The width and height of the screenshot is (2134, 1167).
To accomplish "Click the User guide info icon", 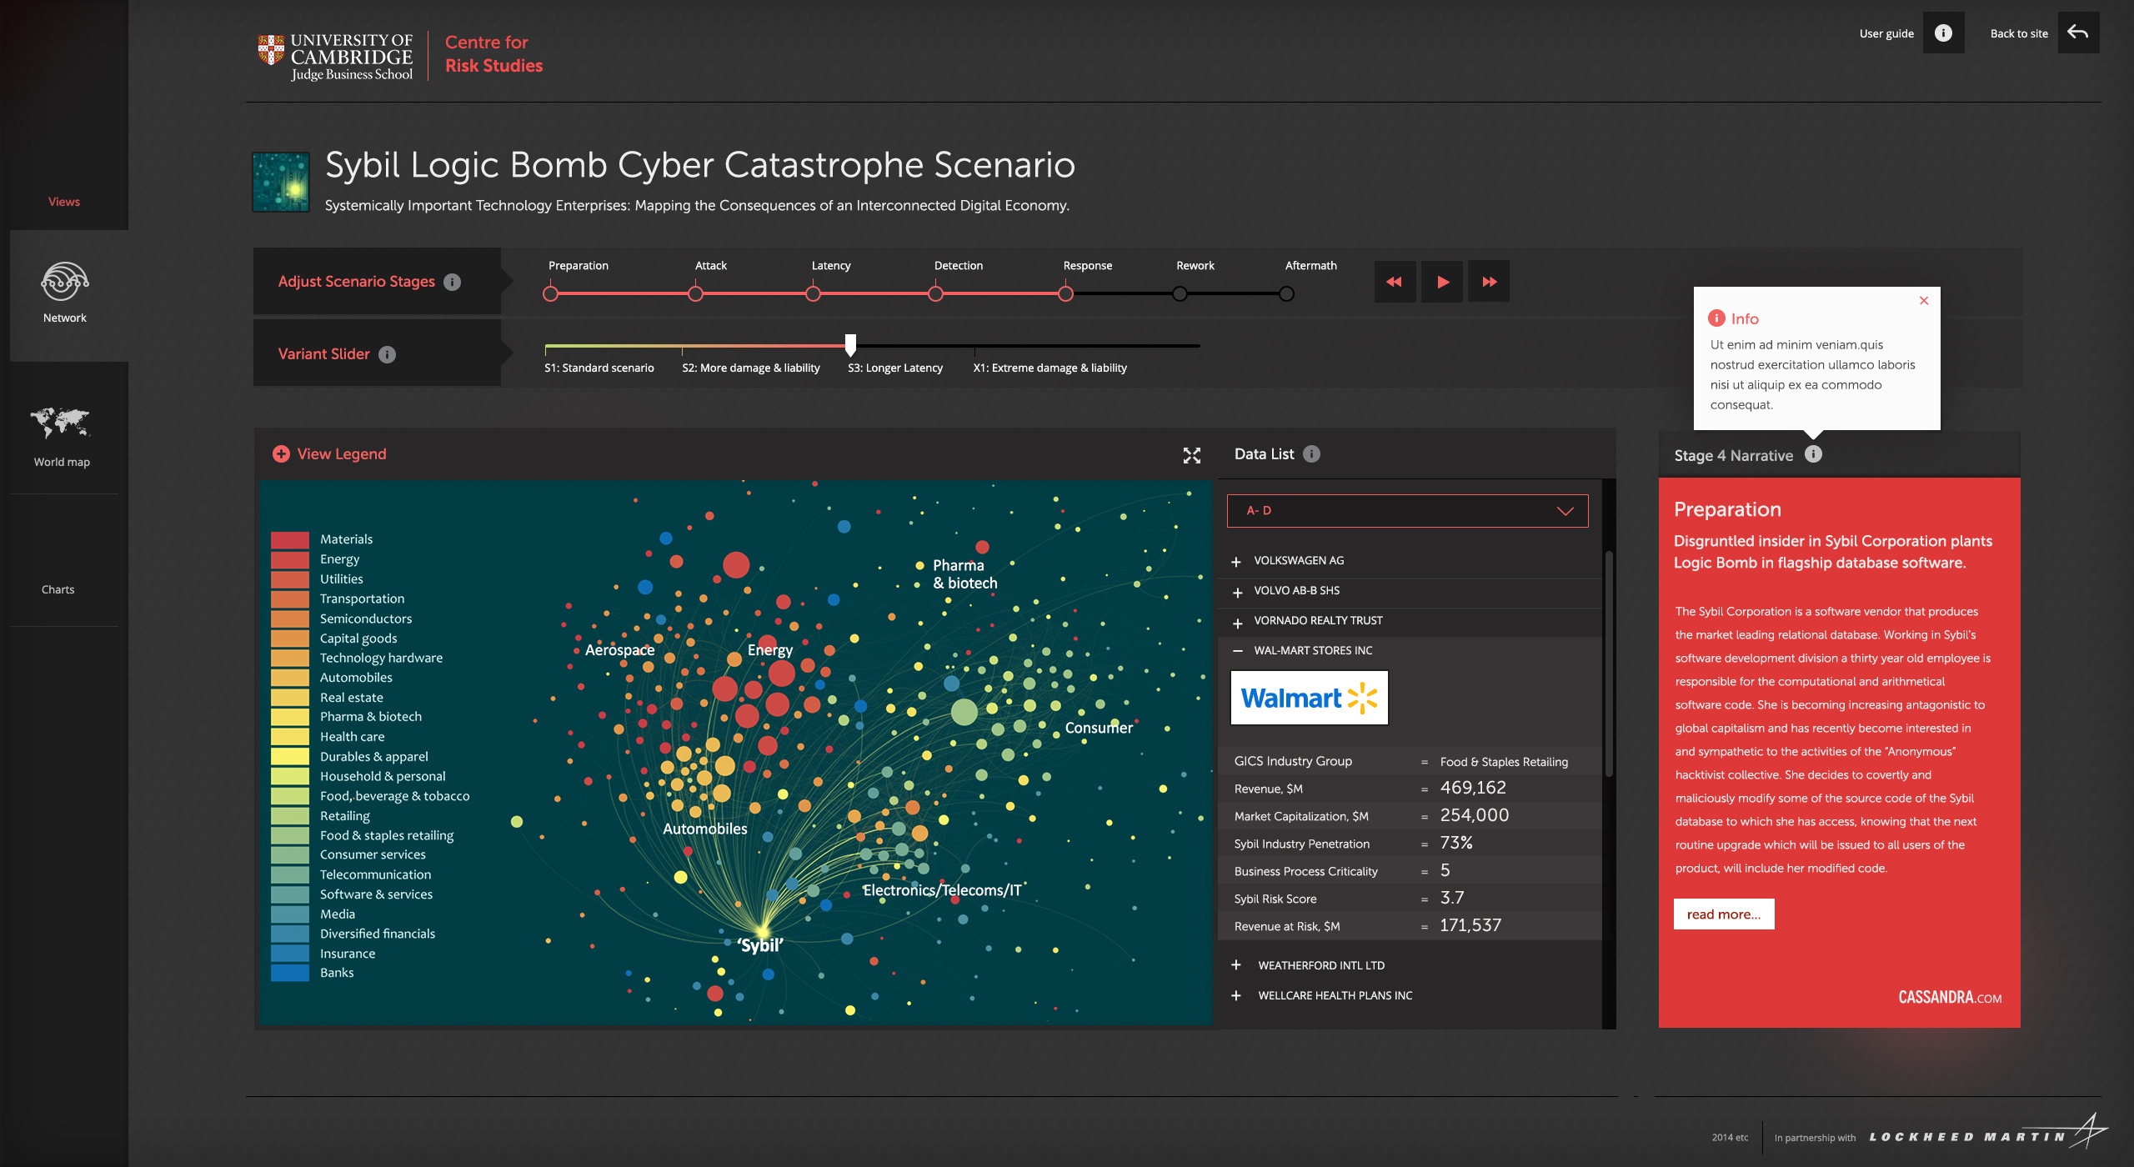I will click(1943, 33).
